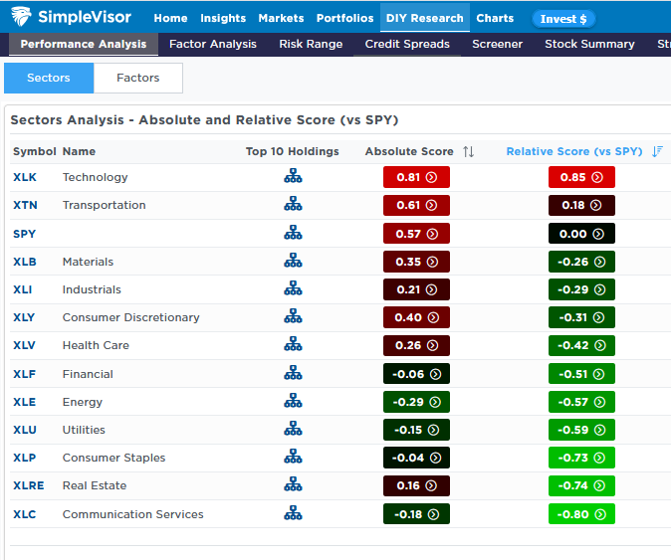Open Top 10 Holdings icon for XLI Industrials

pyautogui.click(x=293, y=288)
